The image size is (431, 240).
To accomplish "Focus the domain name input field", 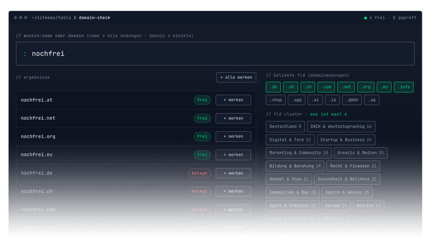I will pyautogui.click(x=215, y=54).
